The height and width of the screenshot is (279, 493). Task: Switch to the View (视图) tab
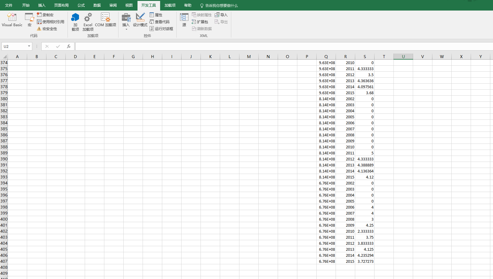129,5
